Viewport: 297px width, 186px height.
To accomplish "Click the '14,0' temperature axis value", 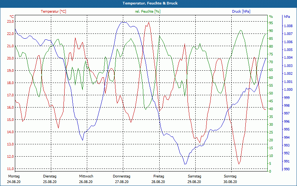I will [11, 132].
